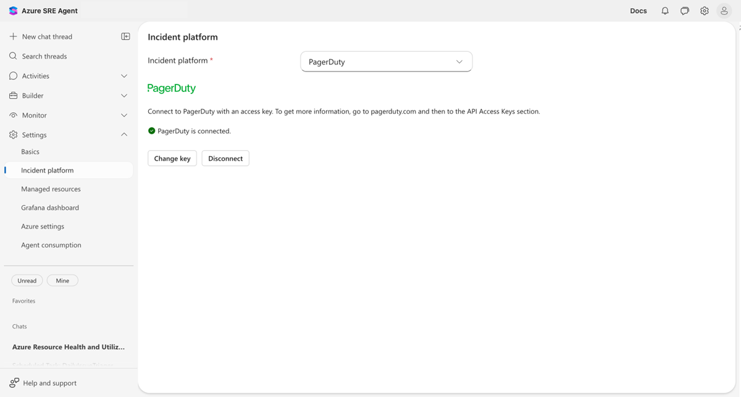This screenshot has height=397, width=741.
Task: Click the Search threads magnifier icon
Action: 14,56
